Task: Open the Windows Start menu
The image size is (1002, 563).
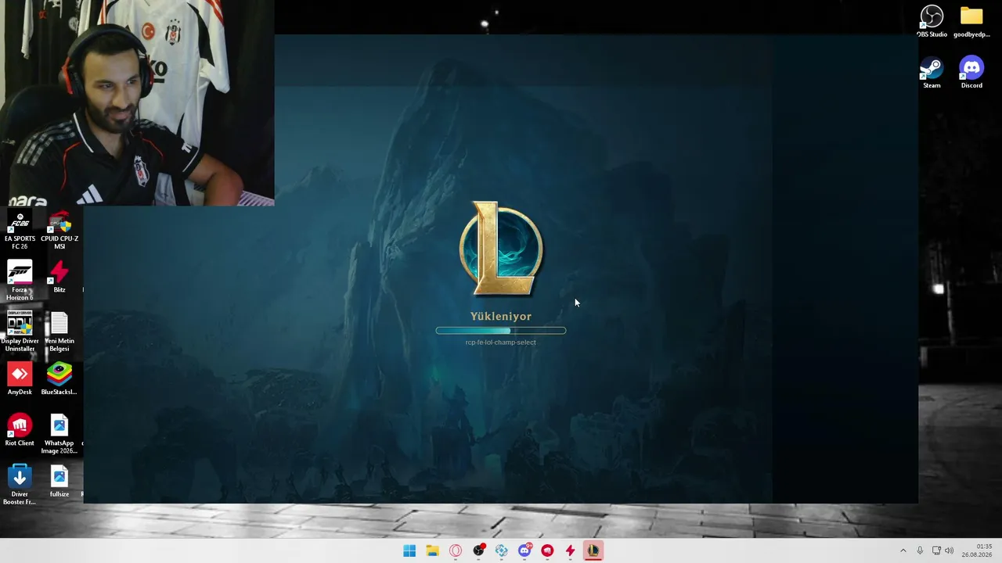Action: 409,550
